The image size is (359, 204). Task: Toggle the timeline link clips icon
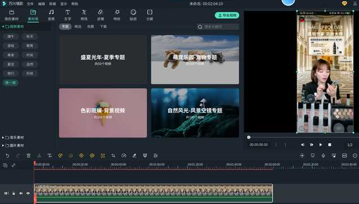point(14,165)
